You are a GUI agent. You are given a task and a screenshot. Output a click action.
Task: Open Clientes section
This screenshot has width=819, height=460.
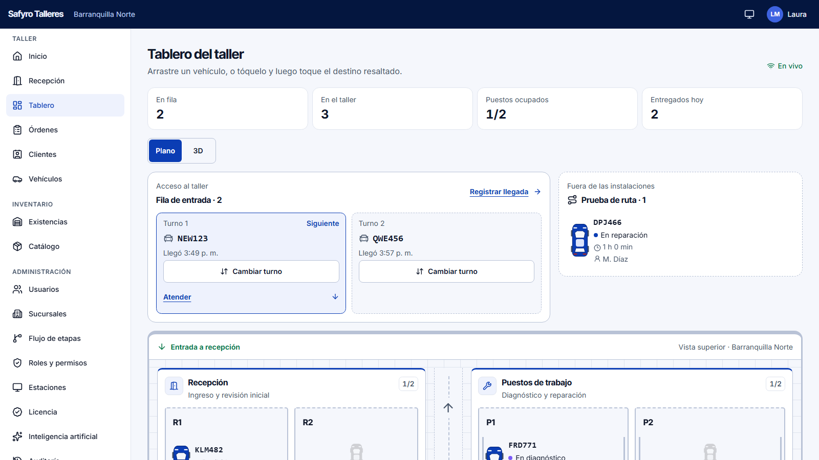(66, 154)
